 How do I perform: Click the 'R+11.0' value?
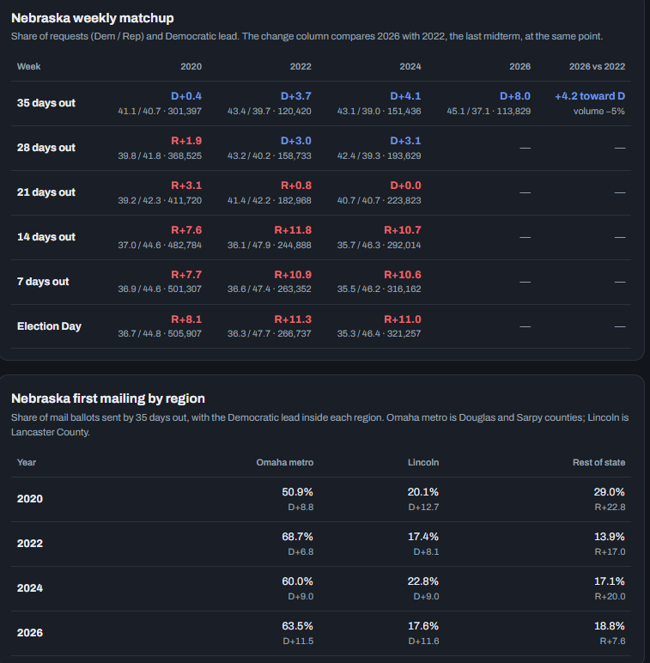click(x=403, y=319)
